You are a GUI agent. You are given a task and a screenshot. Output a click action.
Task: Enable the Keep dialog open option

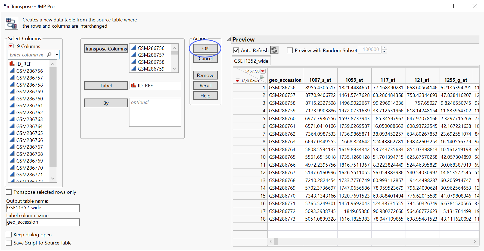[9, 235]
